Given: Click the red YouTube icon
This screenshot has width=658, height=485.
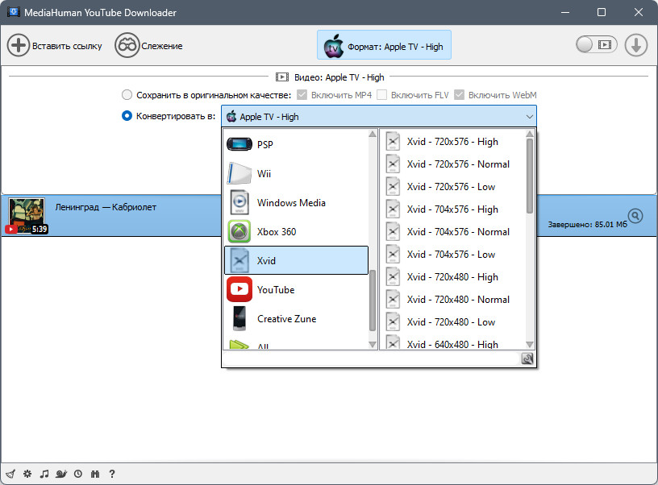Looking at the screenshot, I should click(239, 289).
